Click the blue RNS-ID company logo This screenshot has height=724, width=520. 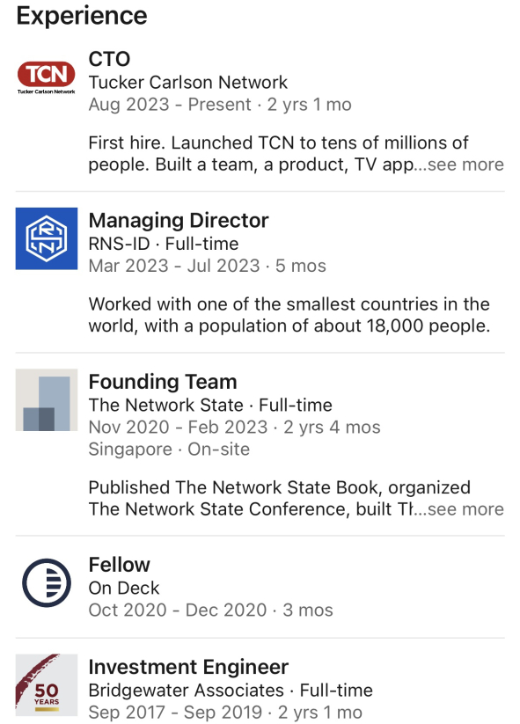click(x=47, y=238)
